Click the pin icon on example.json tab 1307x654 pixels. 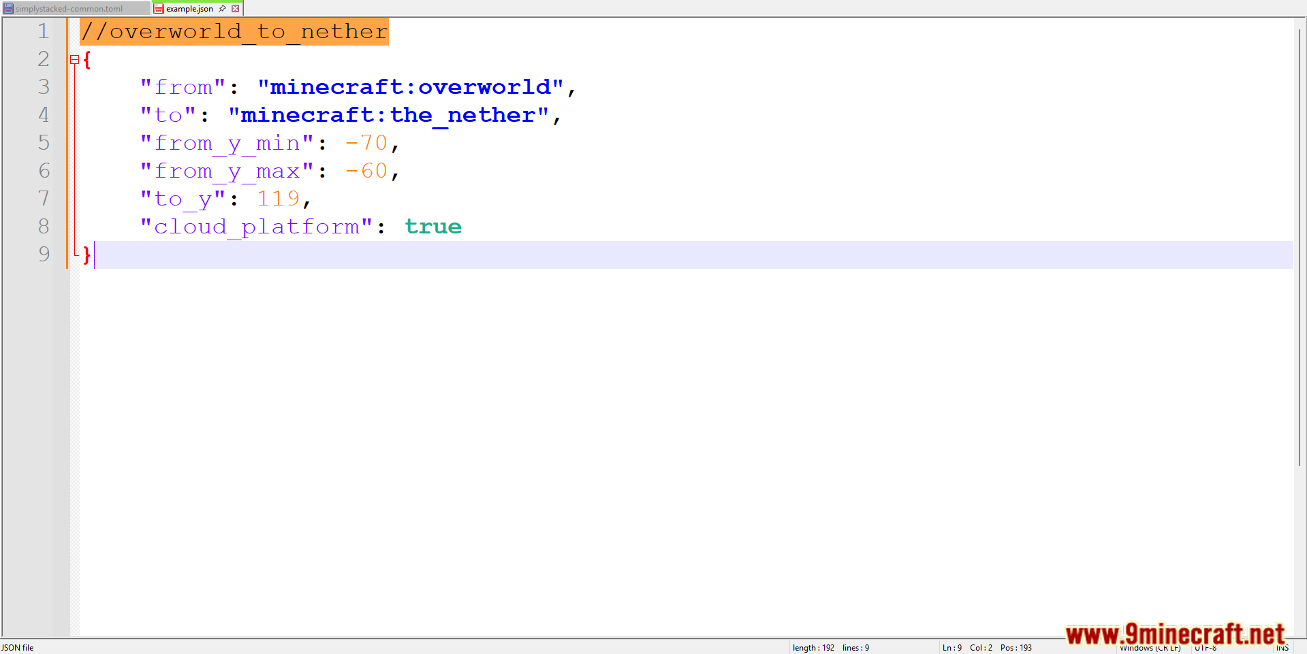point(222,9)
